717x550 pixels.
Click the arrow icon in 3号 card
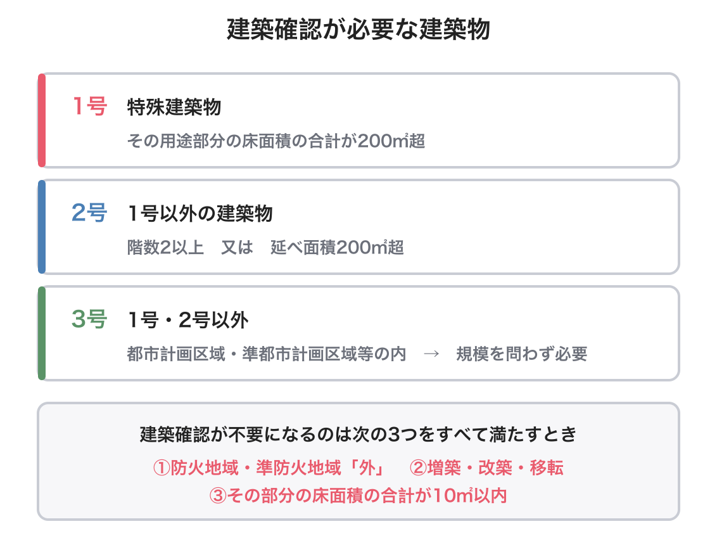pyautogui.click(x=431, y=354)
